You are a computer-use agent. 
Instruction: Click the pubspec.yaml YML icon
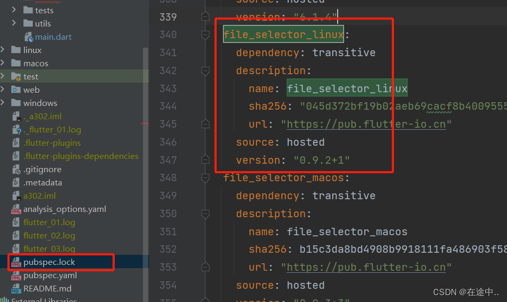(x=16, y=275)
